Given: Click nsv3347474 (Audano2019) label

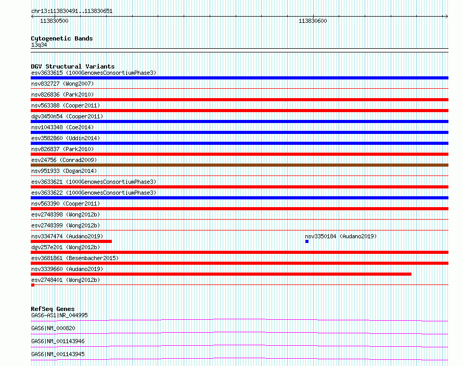Looking at the screenshot, I should click(67, 236).
